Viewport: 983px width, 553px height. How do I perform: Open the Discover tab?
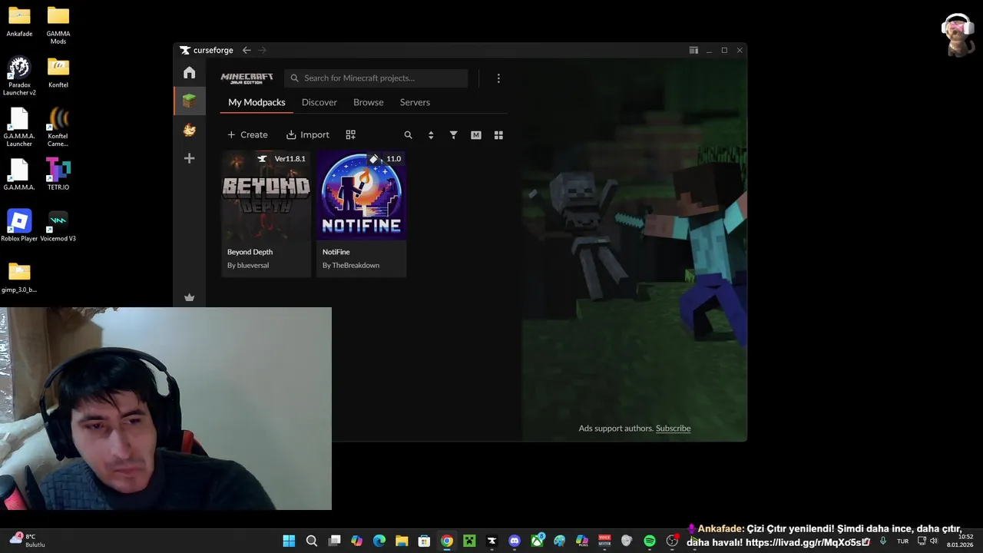(x=319, y=102)
